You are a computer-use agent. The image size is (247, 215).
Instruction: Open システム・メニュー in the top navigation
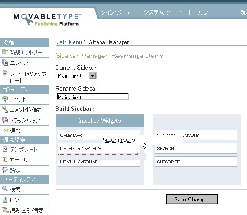click(164, 12)
